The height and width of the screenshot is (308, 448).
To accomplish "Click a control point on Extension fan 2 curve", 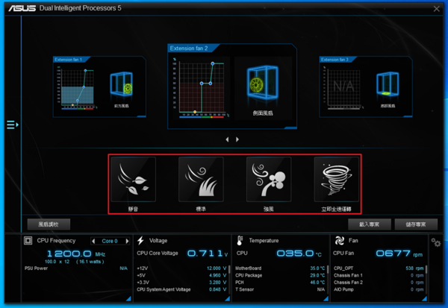I will [212, 84].
